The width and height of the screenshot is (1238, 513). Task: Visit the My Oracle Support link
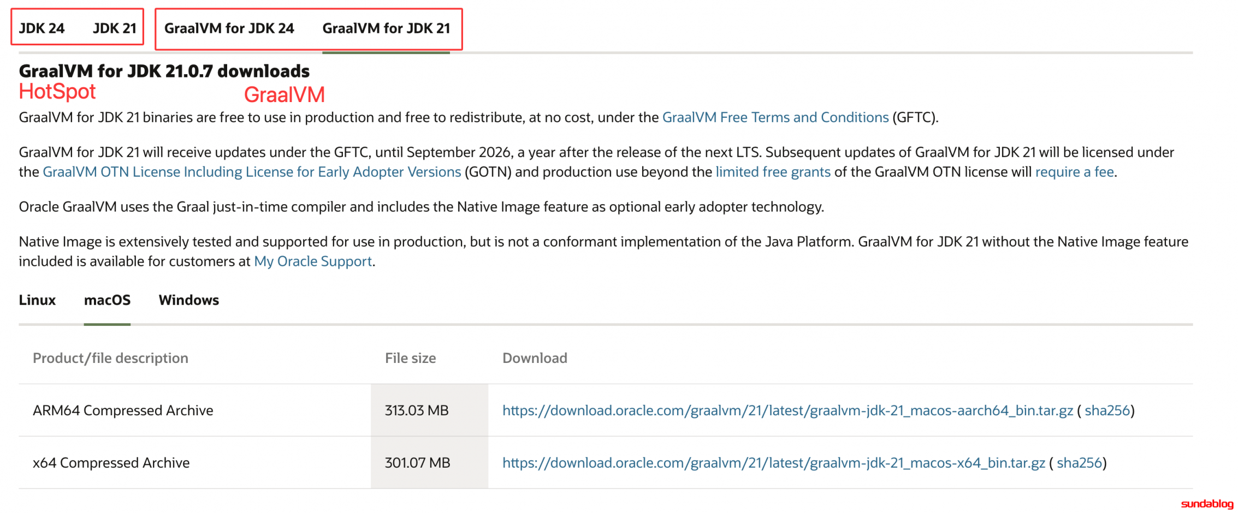click(x=313, y=261)
